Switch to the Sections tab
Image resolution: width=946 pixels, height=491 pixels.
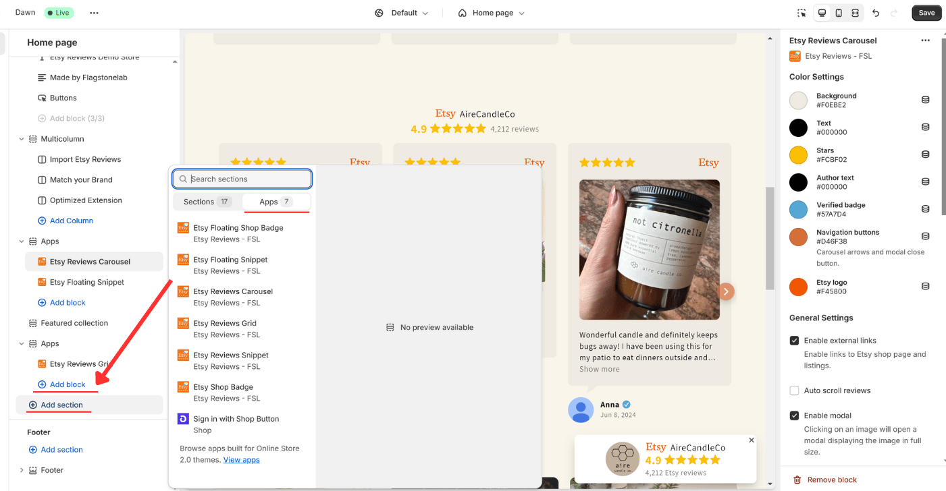(207, 202)
